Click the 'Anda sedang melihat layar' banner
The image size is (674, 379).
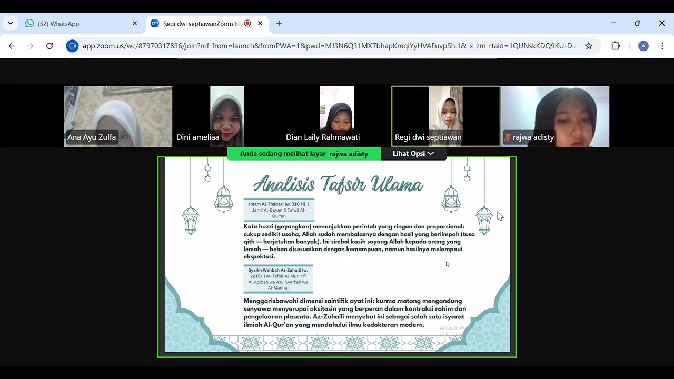coord(304,153)
